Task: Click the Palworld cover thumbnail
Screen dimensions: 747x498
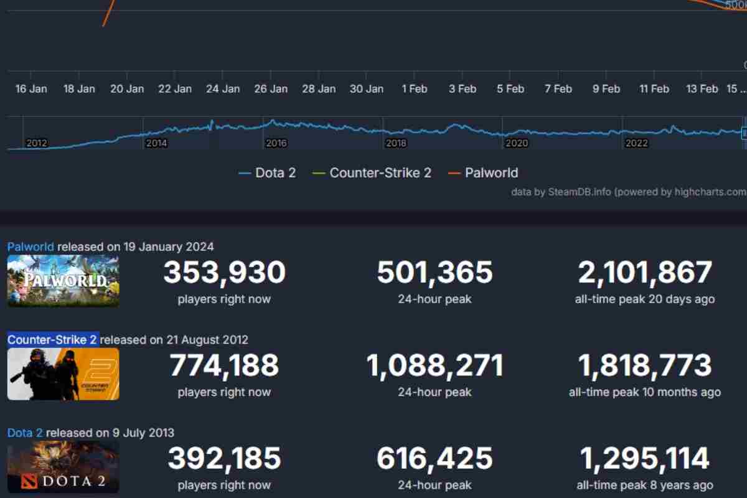Action: 62,281
